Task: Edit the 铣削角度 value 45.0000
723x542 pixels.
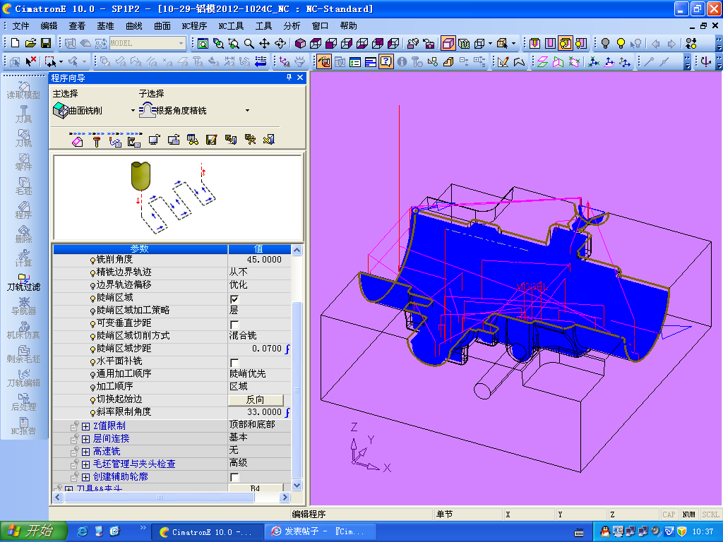Action: [260, 260]
